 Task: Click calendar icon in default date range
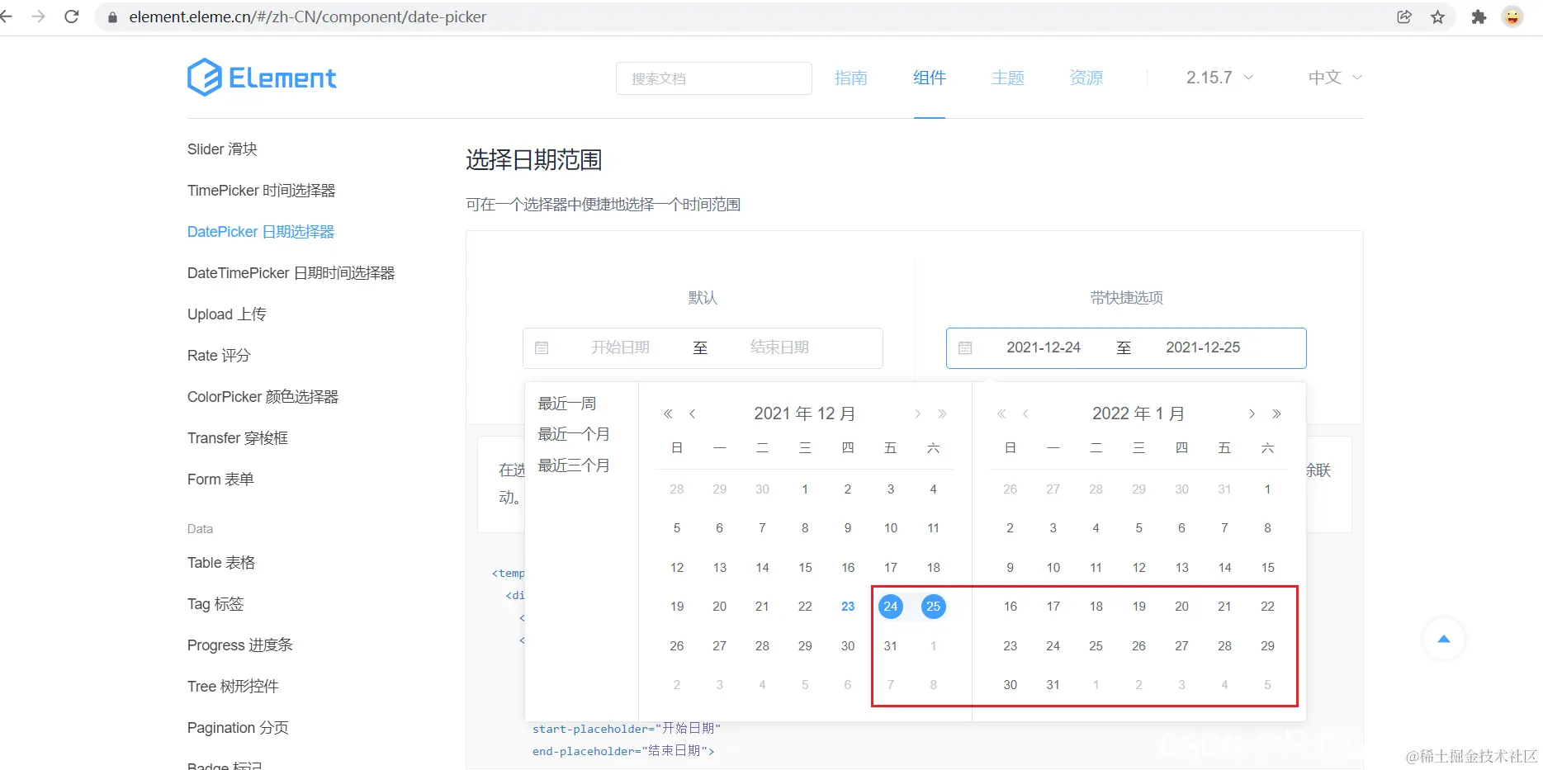click(542, 348)
